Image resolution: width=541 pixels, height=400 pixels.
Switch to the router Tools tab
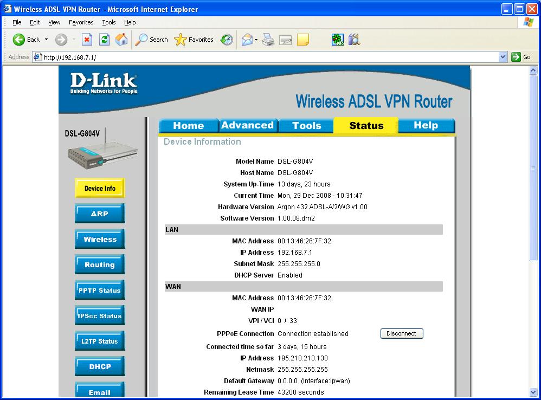(x=306, y=126)
